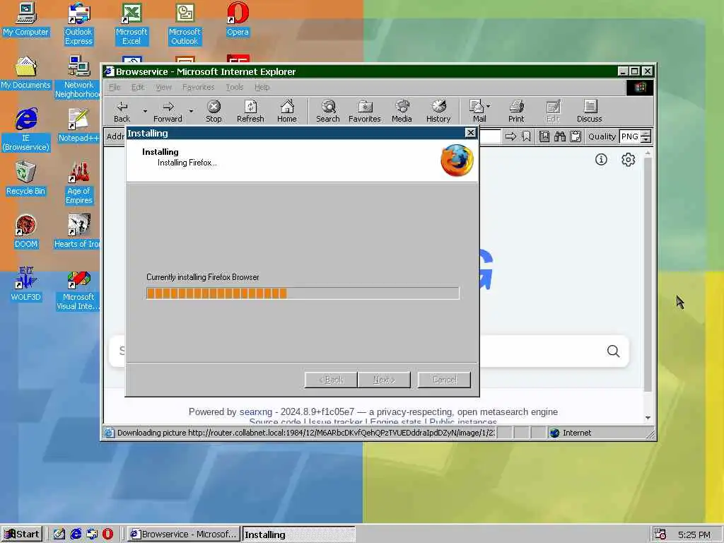This screenshot has height=543, width=724.
Task: Click the Discuss toolbar icon
Action: (589, 111)
